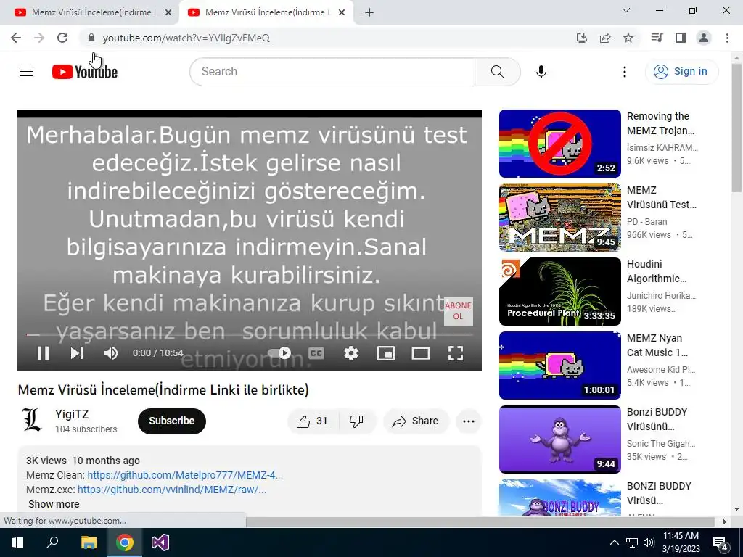This screenshot has width=743, height=557.
Task: Open Windows Start menu
Action: tap(17, 542)
